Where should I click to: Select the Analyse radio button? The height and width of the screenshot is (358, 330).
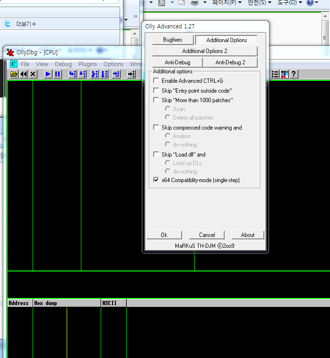[167, 136]
